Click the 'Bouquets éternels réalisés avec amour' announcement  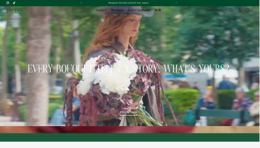129,3
